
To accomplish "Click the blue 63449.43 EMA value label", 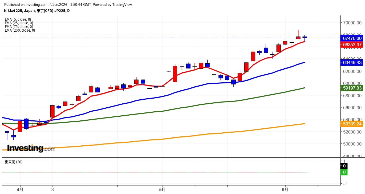I will click(x=352, y=62).
